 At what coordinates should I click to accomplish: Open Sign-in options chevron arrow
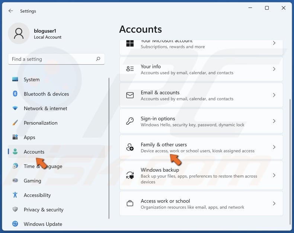pyautogui.click(x=274, y=121)
